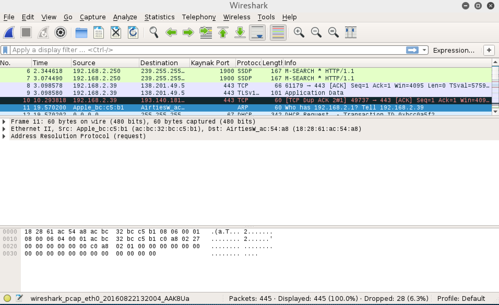This screenshot has height=305, width=499.
Task: Click hex offset 0010 row bytes
Action: tap(112, 239)
